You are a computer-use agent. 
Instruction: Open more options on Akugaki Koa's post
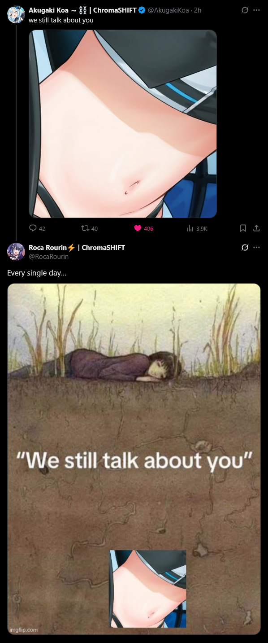256,10
